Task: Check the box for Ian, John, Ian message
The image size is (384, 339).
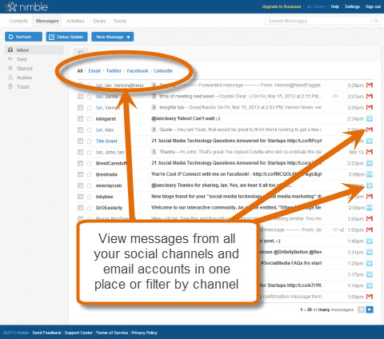Action: [x=80, y=152]
